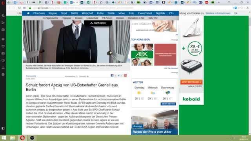Go to PZ-news home icon

pos(28,13)
